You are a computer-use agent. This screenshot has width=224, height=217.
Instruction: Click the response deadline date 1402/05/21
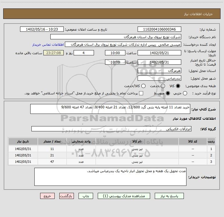tap(159, 53)
